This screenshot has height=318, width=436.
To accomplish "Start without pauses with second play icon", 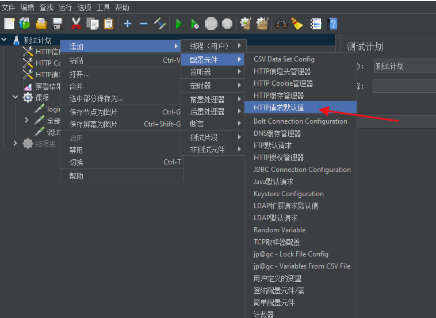I will (x=195, y=24).
